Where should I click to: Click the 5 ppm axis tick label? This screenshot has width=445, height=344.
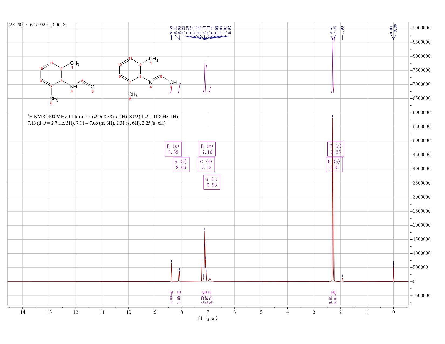coord(261,312)
